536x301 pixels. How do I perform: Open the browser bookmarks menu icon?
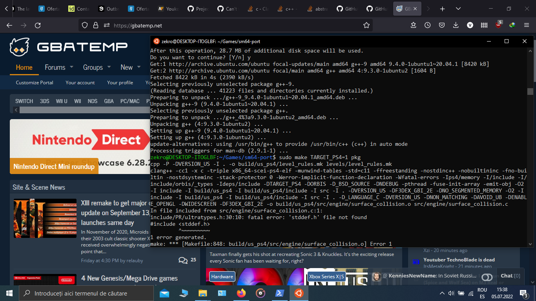pyautogui.click(x=414, y=25)
